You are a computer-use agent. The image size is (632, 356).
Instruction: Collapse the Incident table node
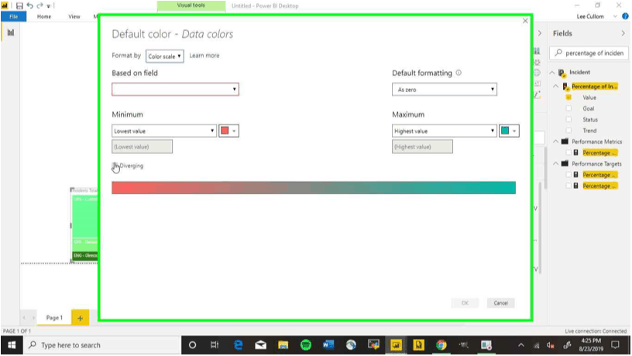click(x=552, y=73)
